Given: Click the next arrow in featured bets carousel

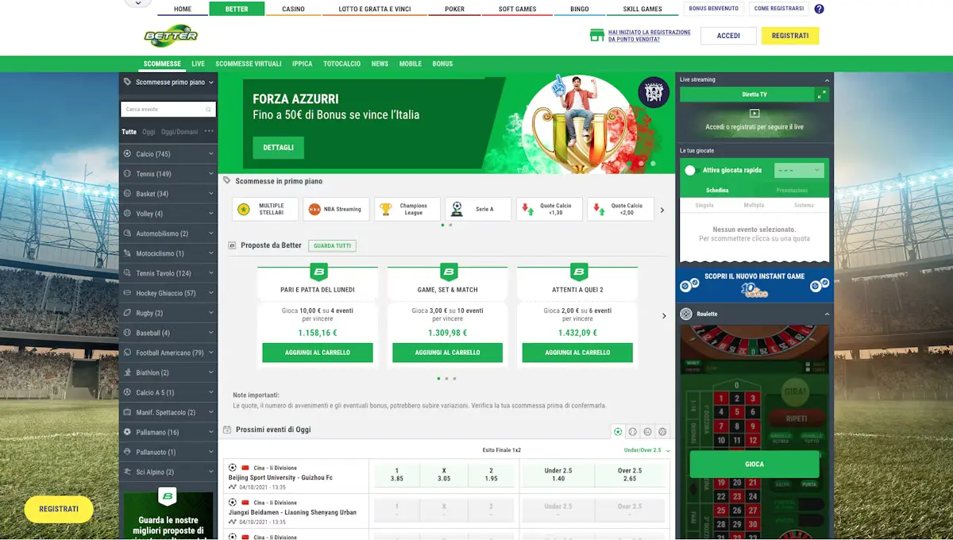Looking at the screenshot, I should coord(662,210).
